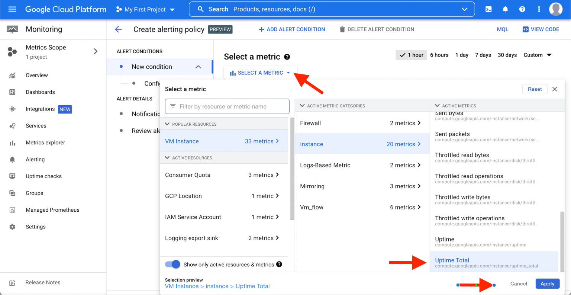This screenshot has width=571, height=295.
Task: Pick the Uptime Total metric
Action: coord(494,262)
